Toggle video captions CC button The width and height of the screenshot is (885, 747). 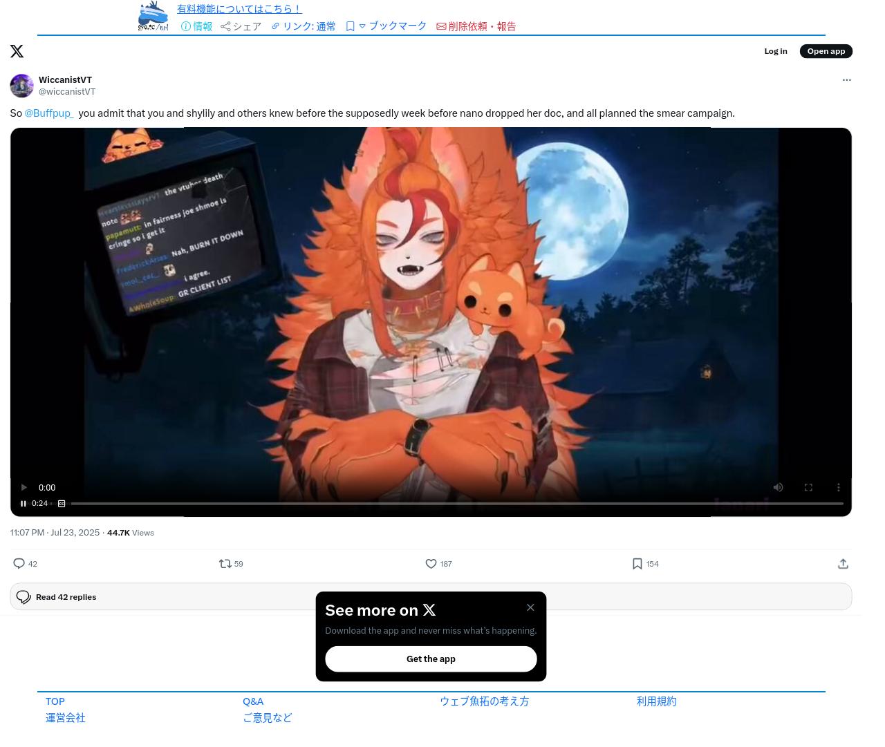pyautogui.click(x=62, y=504)
